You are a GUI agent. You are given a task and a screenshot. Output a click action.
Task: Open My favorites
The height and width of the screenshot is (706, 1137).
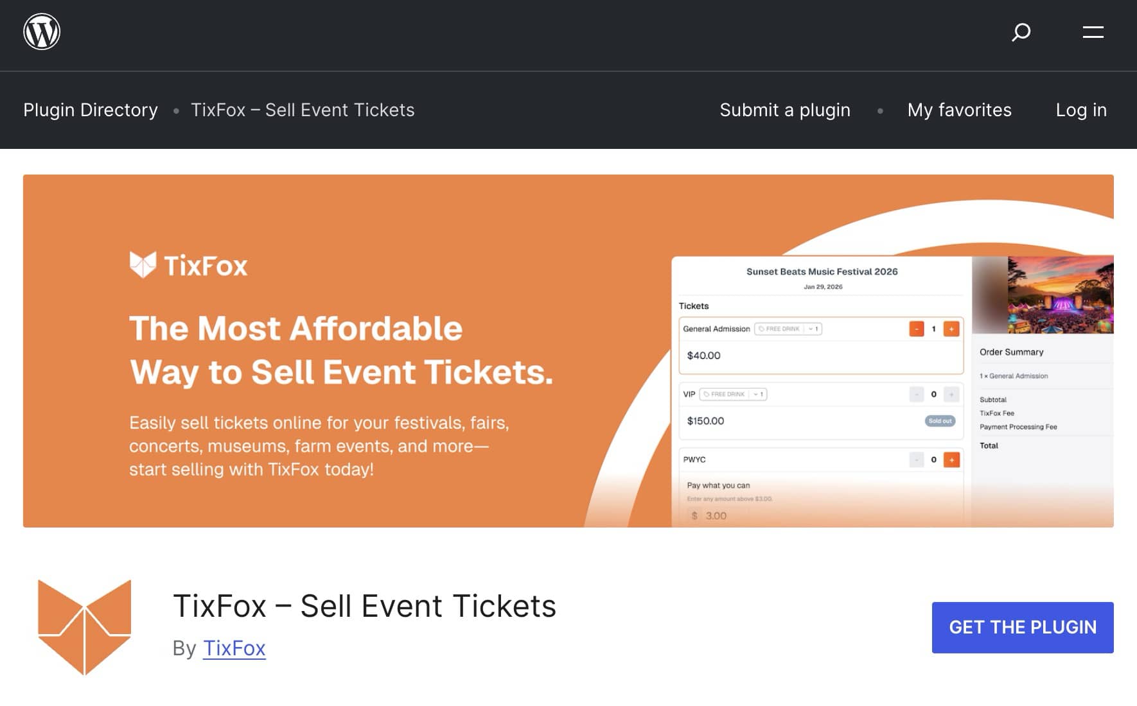pyautogui.click(x=958, y=110)
